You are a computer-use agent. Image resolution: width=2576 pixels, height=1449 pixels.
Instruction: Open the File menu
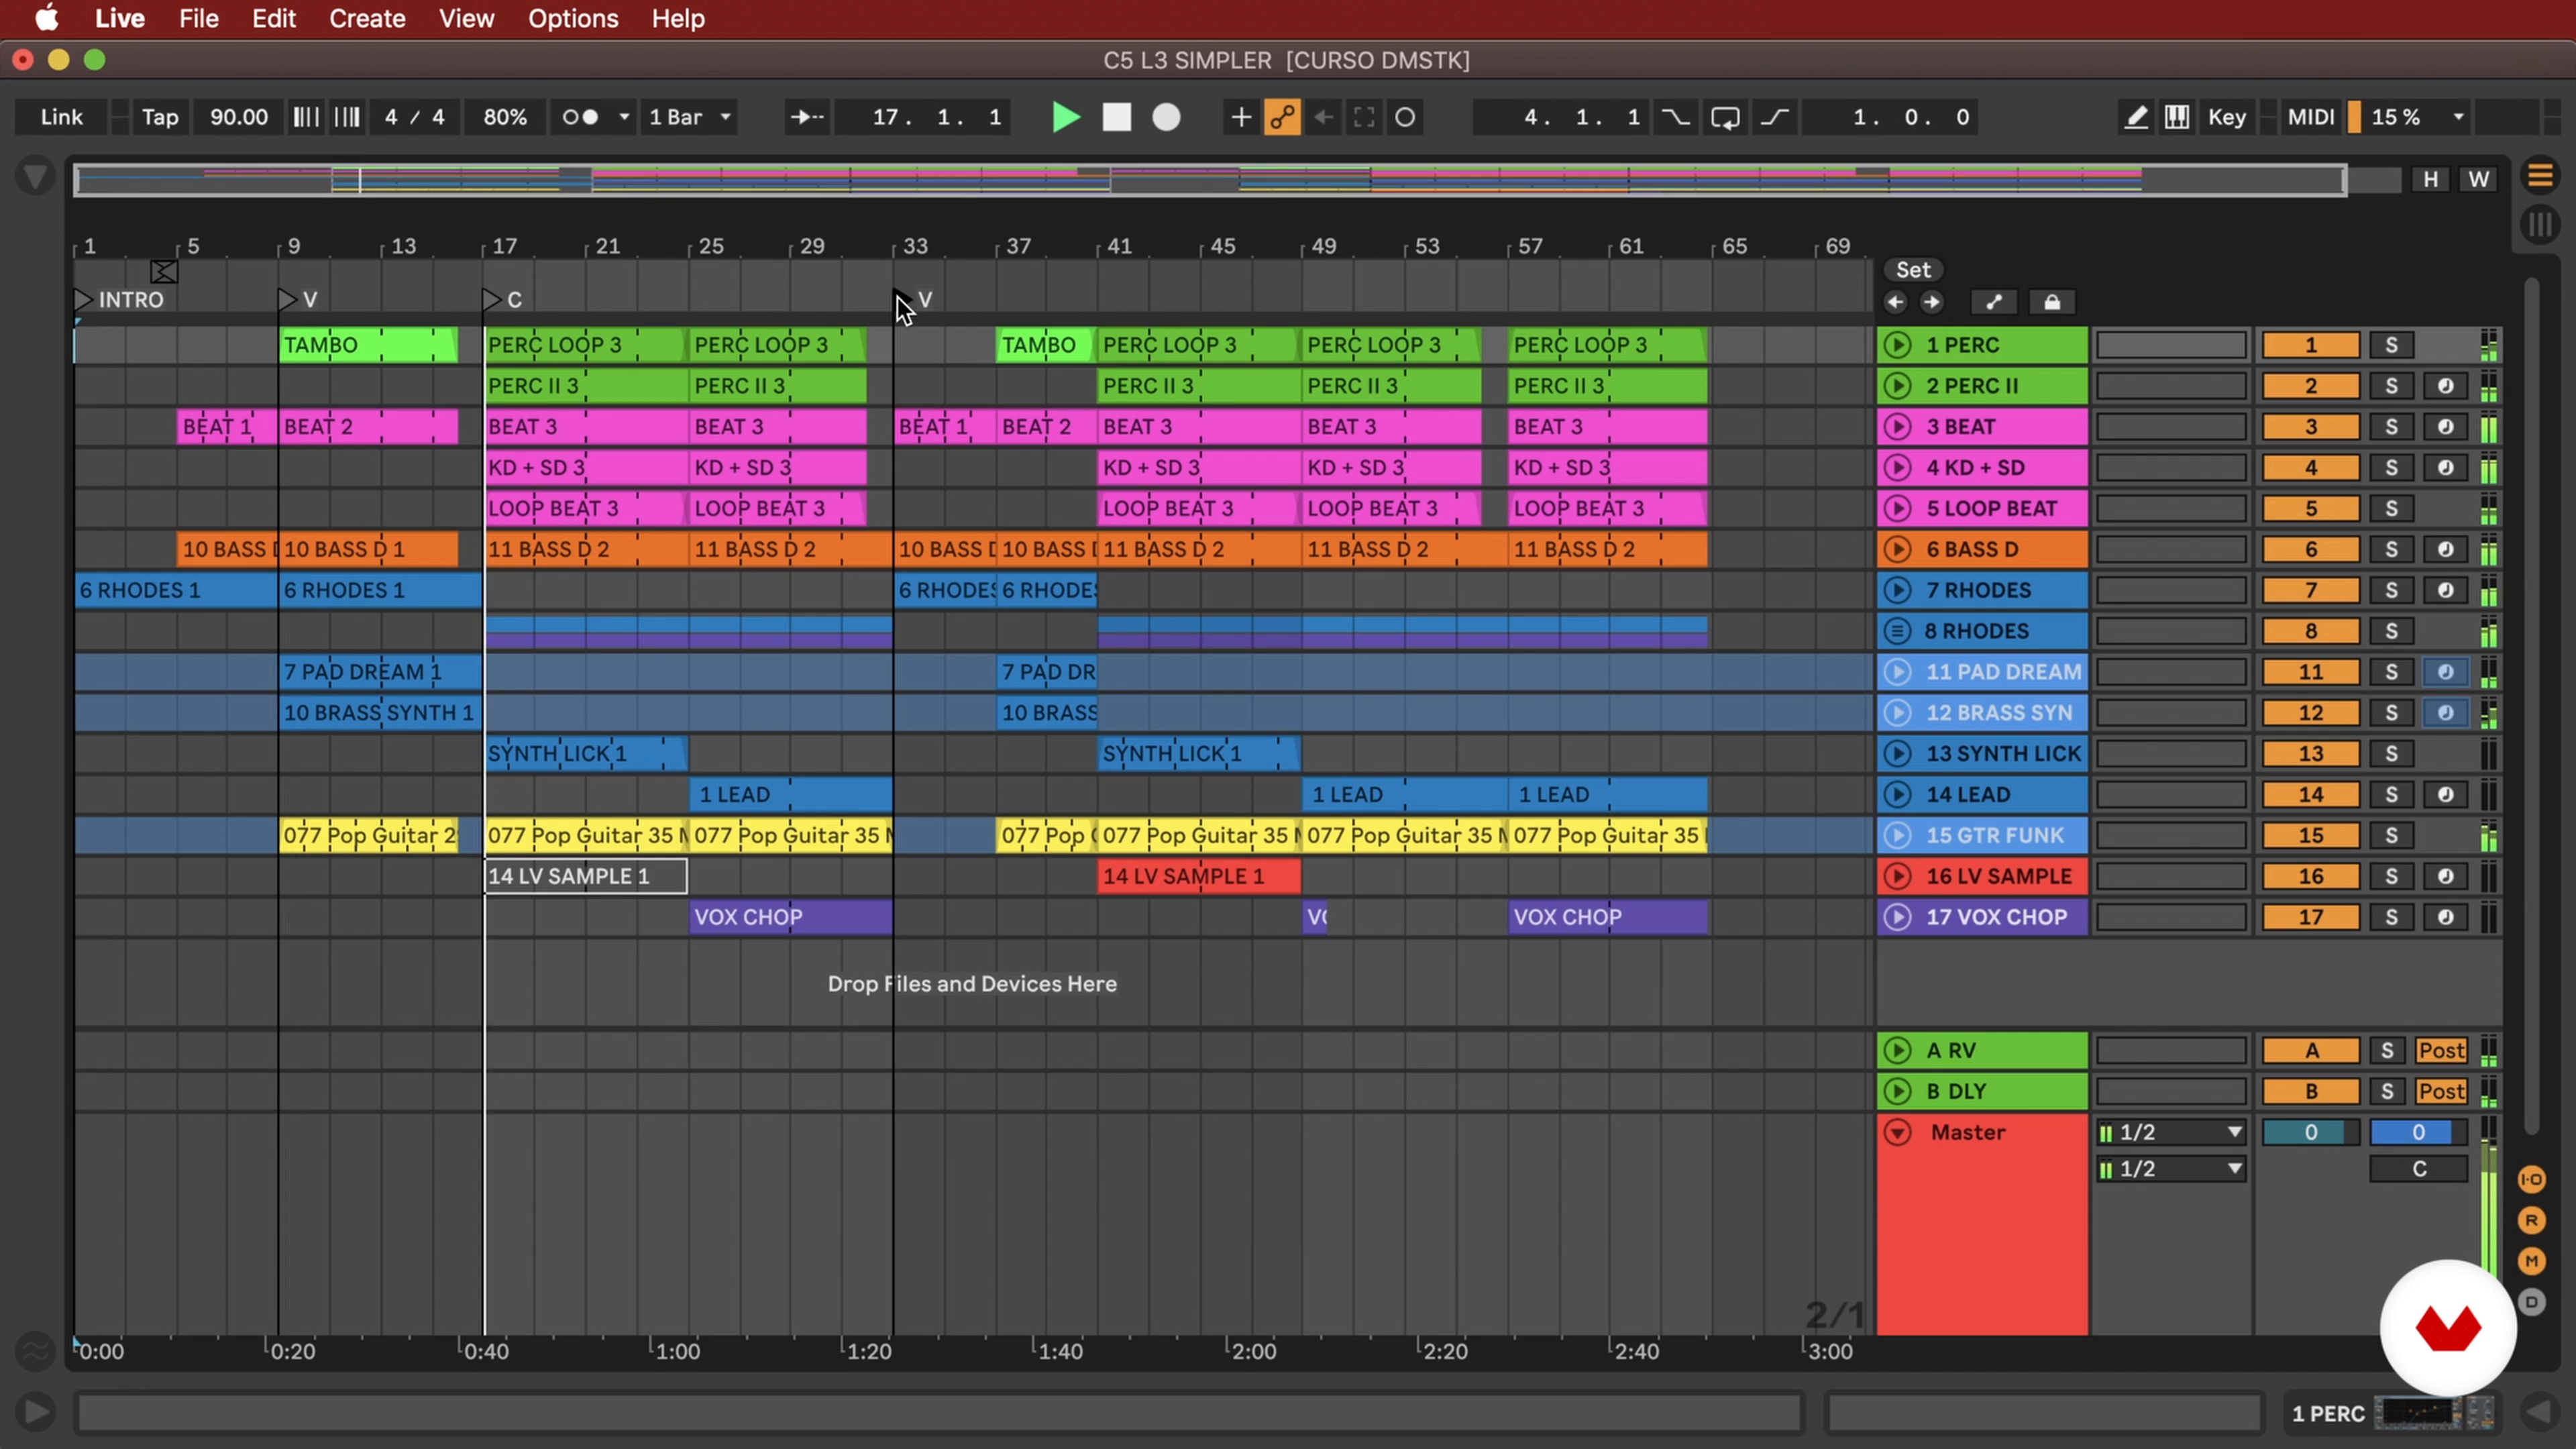pos(199,18)
